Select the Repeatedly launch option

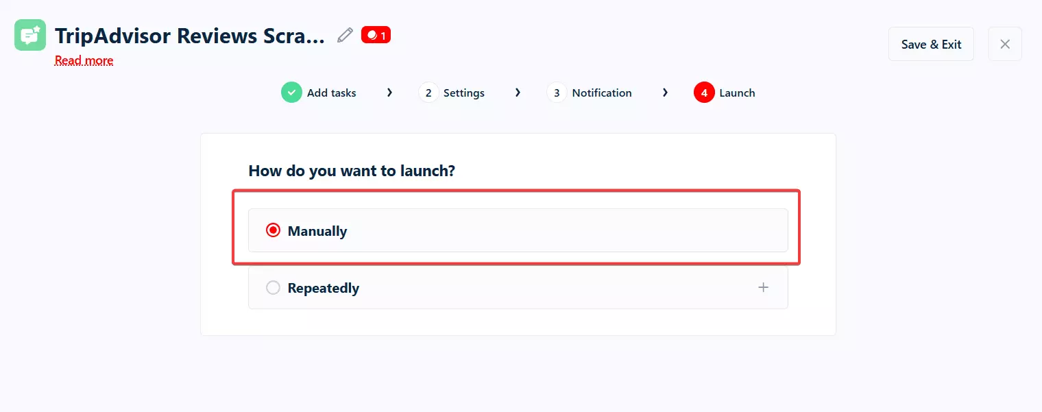(273, 287)
